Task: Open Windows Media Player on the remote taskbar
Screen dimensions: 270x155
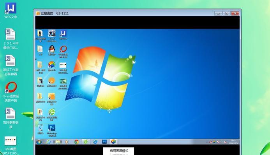Action: point(67,142)
